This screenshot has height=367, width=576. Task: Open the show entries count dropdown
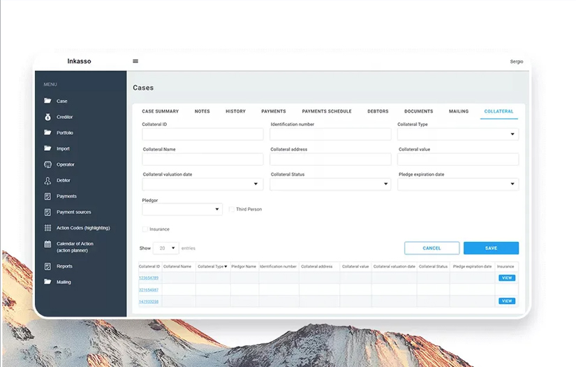click(166, 248)
